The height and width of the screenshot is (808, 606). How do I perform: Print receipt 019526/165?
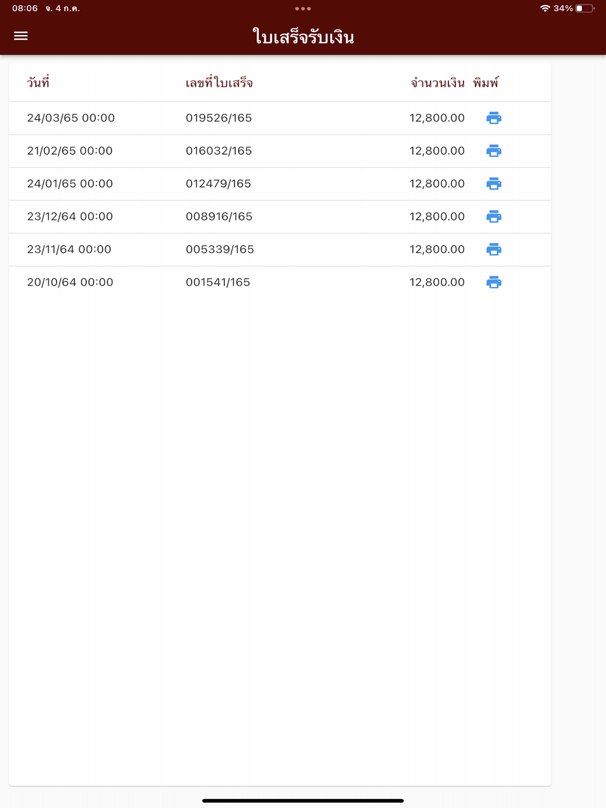[494, 118]
